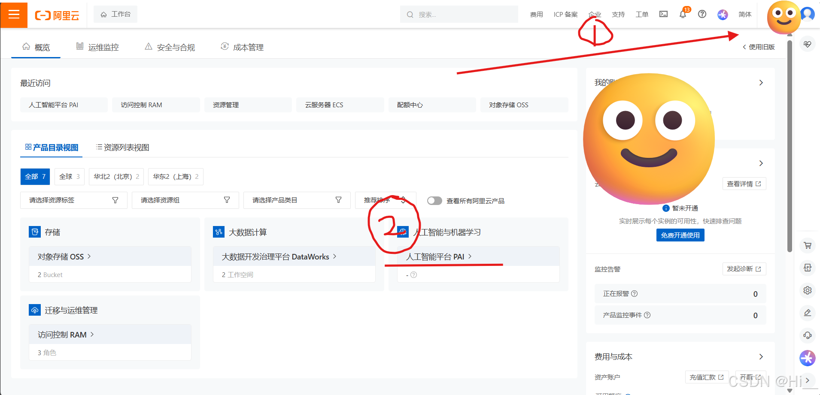Open the notification bell
The height and width of the screenshot is (395, 820).
coord(683,15)
